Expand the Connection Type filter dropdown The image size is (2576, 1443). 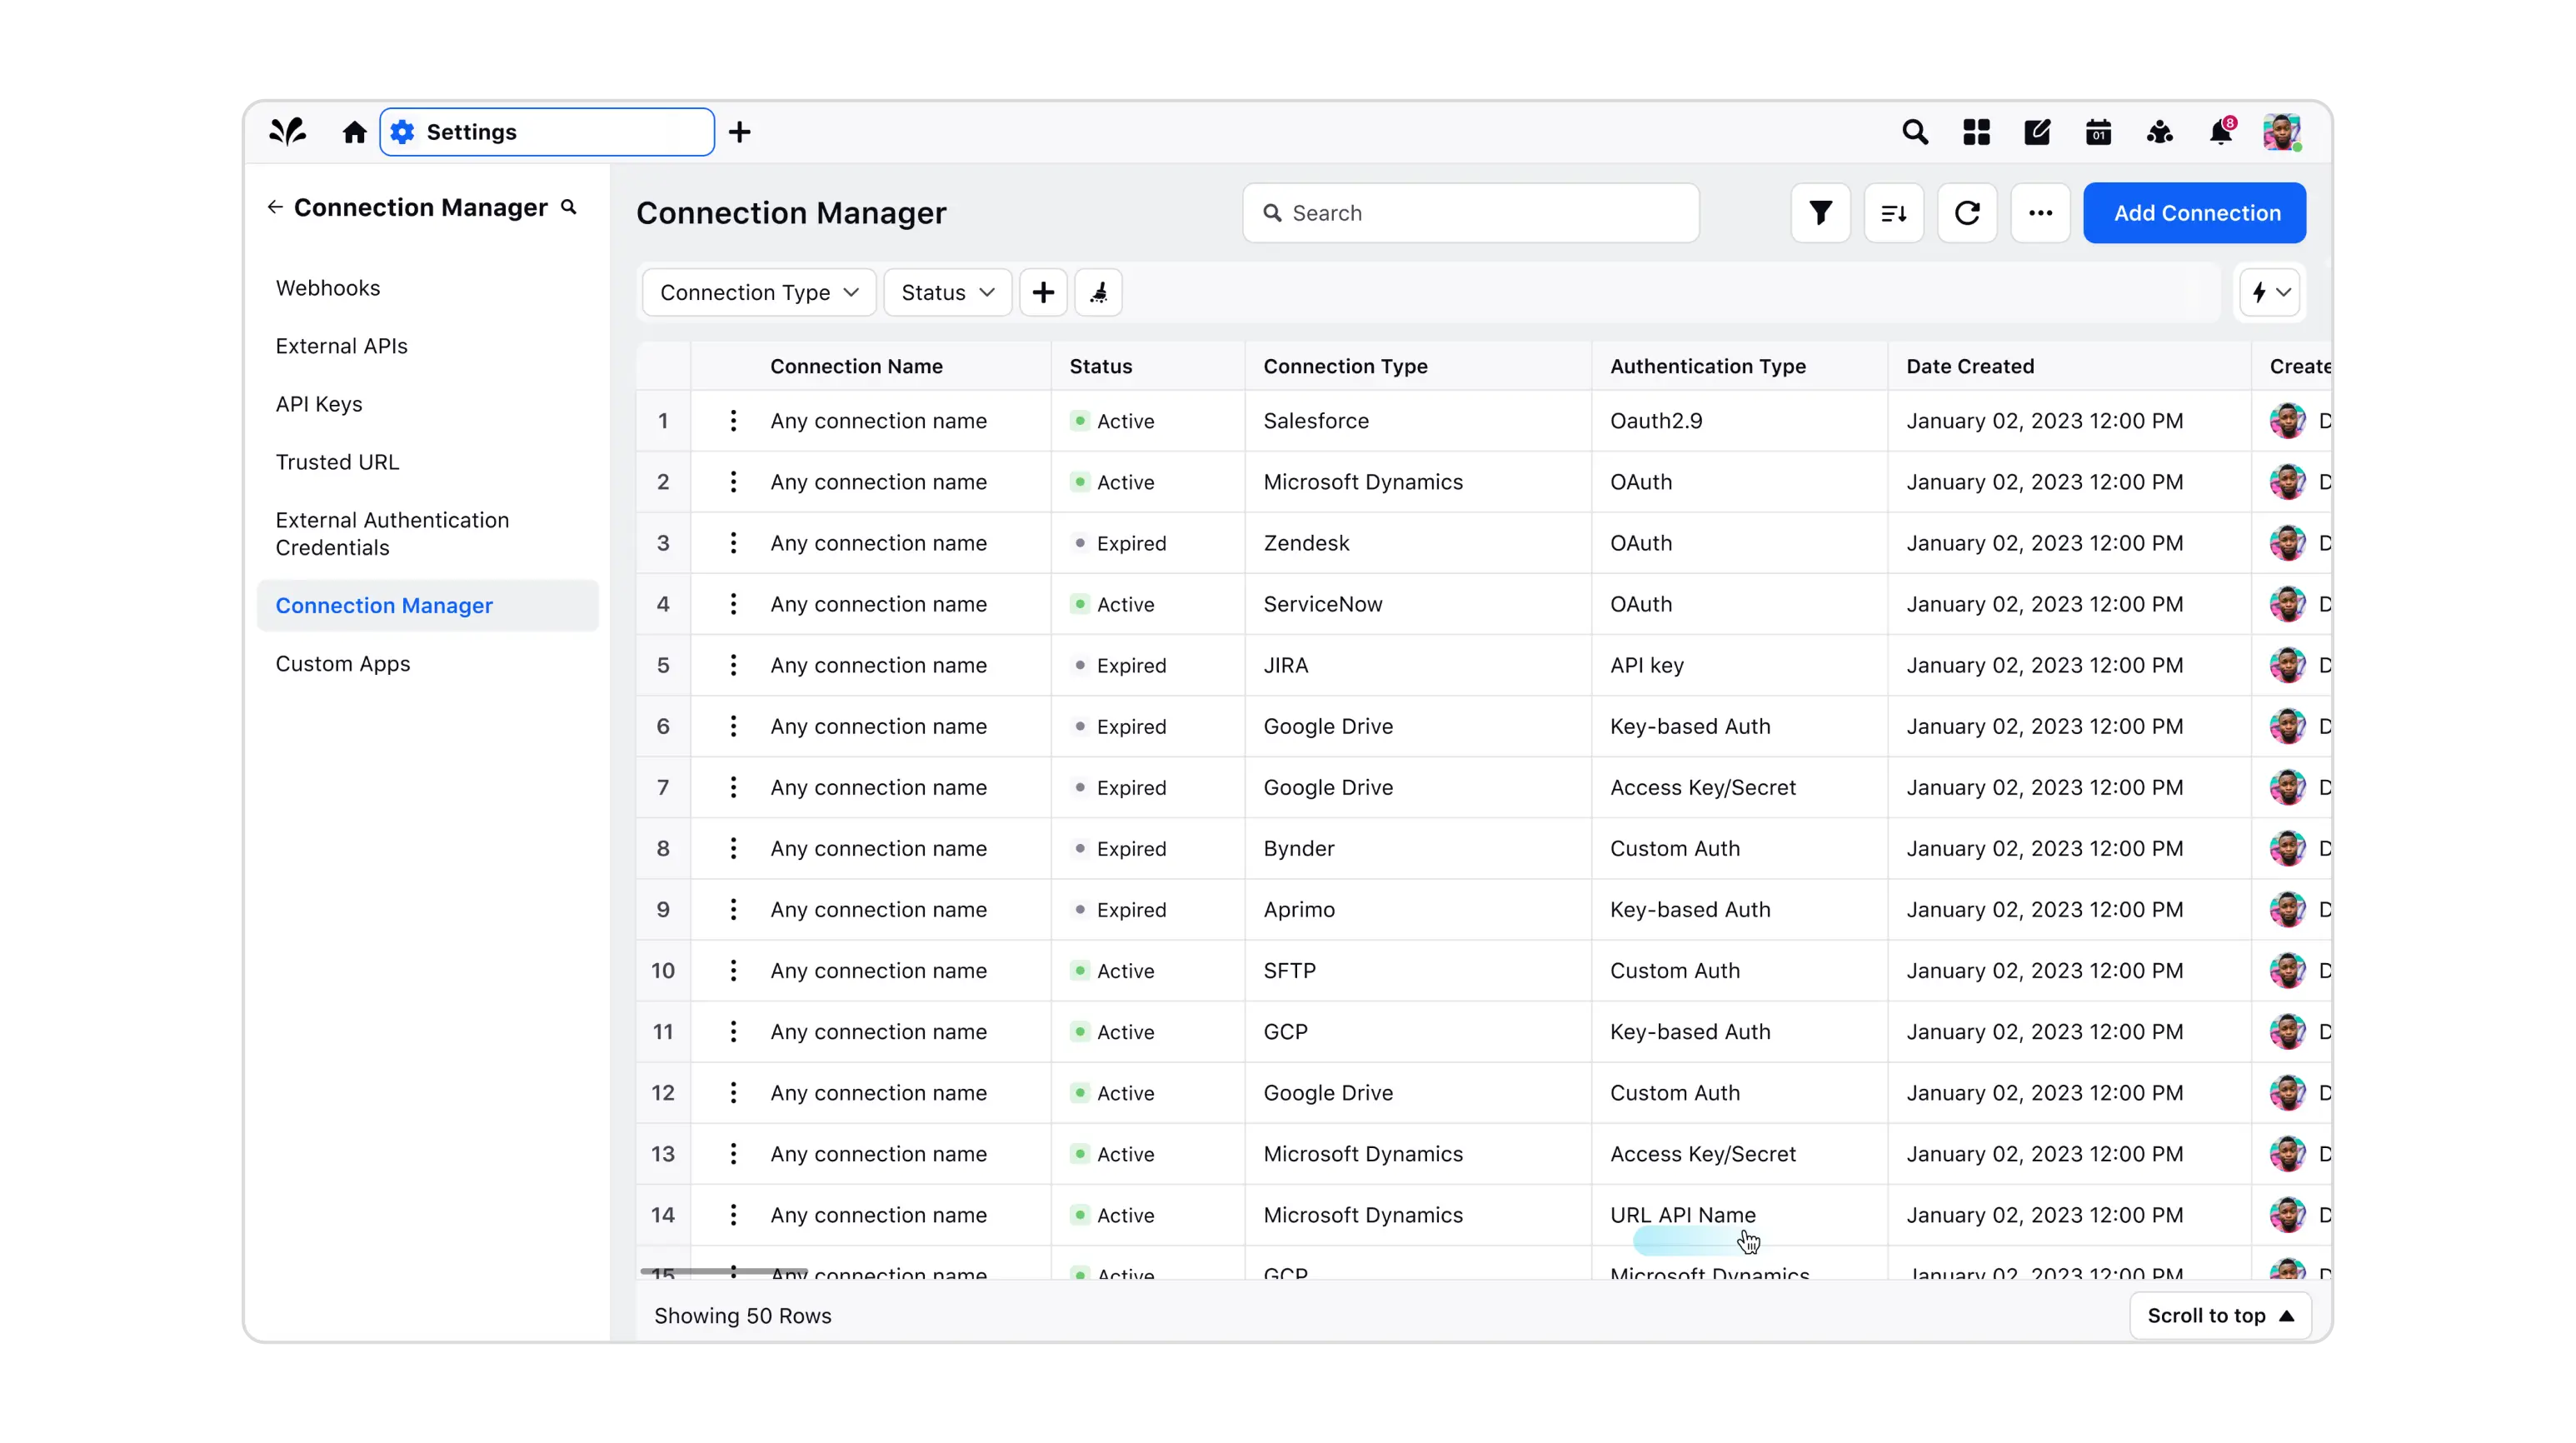[759, 293]
